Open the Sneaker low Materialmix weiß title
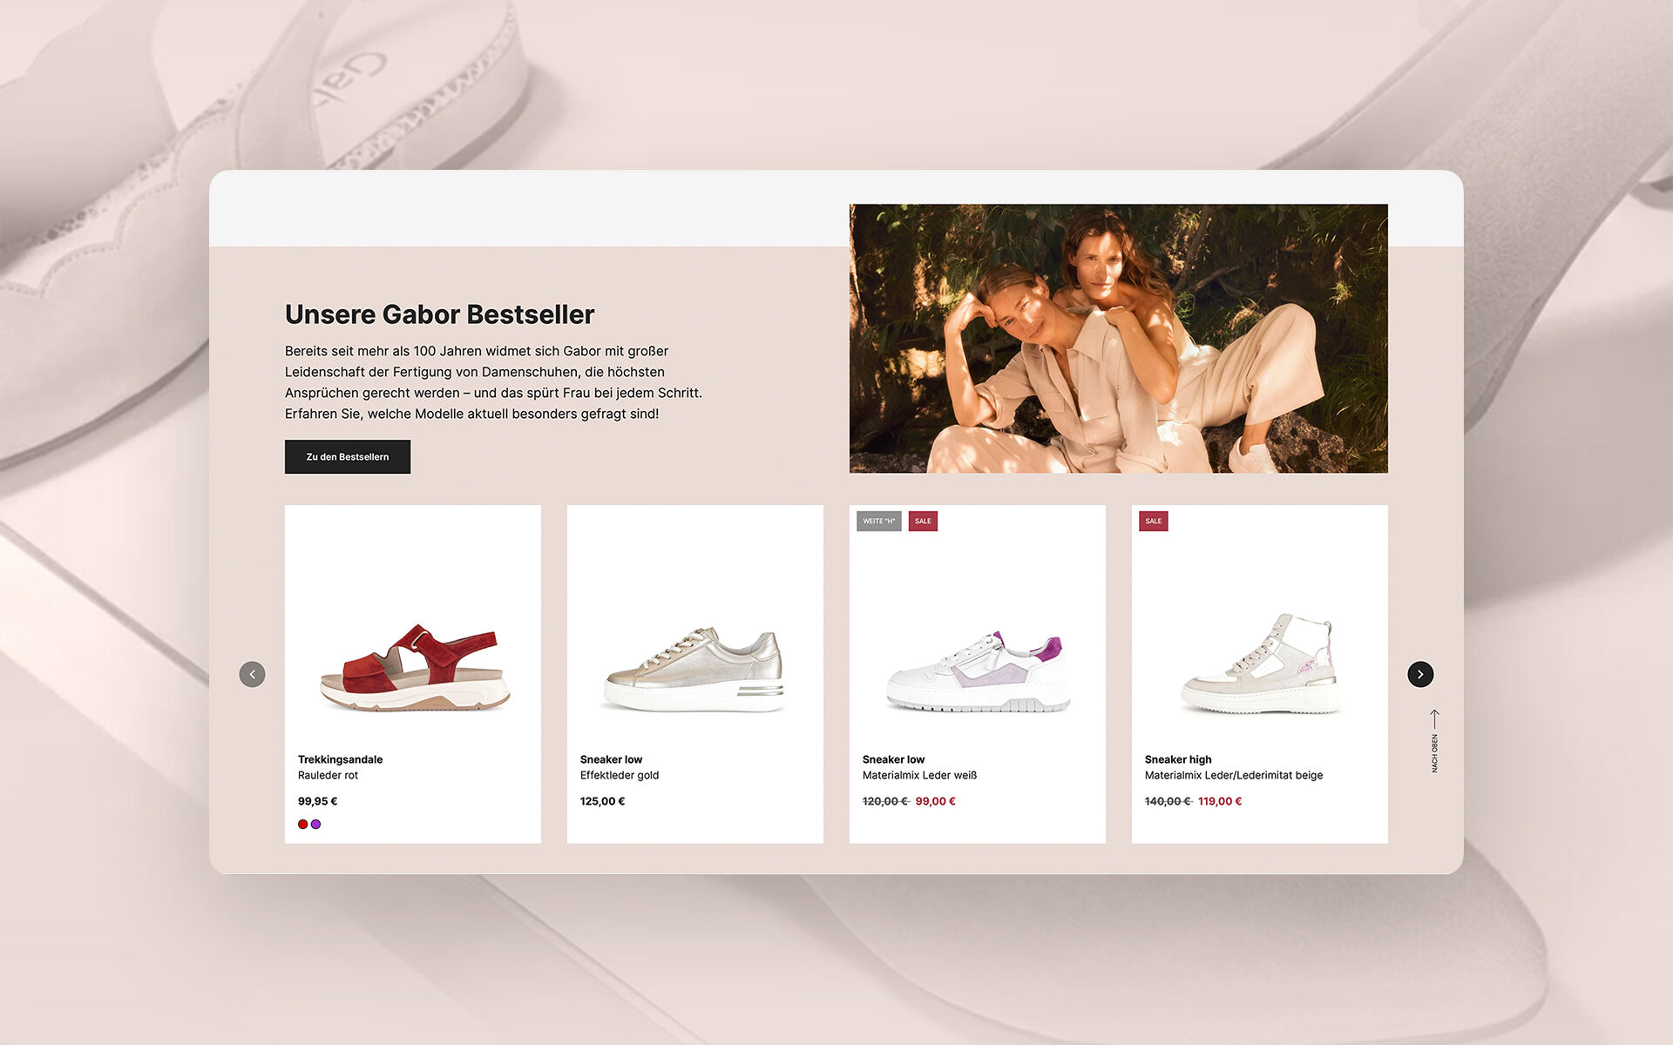1673x1045 pixels. [893, 759]
